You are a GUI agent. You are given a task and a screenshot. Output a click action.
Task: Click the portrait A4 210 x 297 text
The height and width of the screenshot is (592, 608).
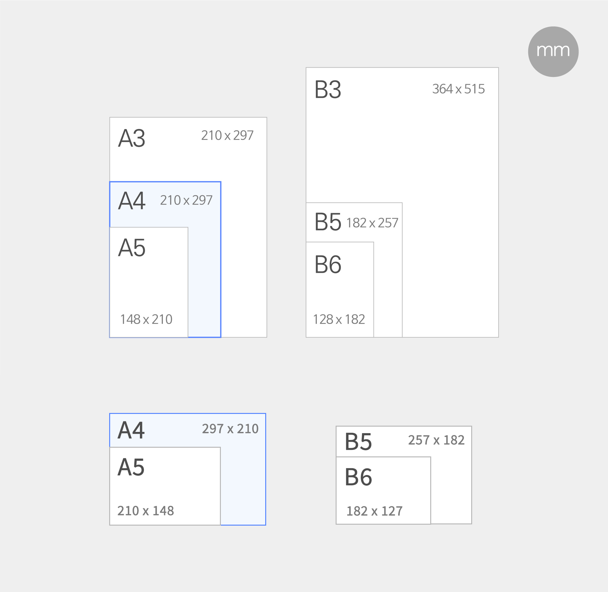186,200
